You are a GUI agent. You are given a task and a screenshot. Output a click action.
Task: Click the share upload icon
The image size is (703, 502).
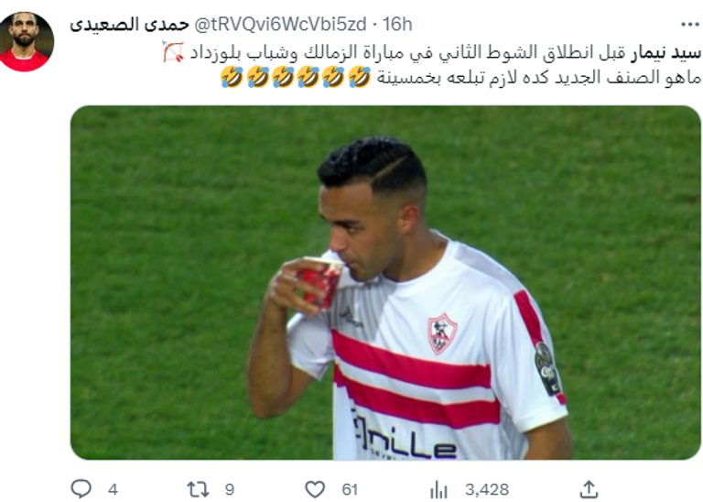[589, 489]
